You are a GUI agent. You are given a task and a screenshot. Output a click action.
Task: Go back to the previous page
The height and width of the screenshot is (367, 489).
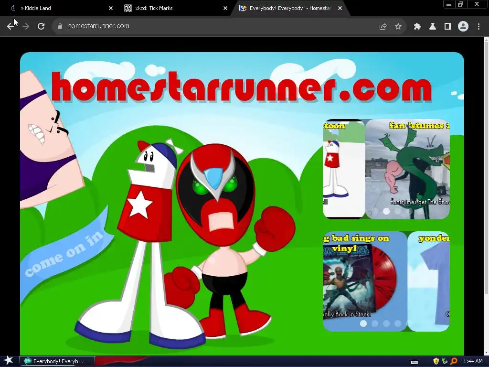click(x=11, y=26)
